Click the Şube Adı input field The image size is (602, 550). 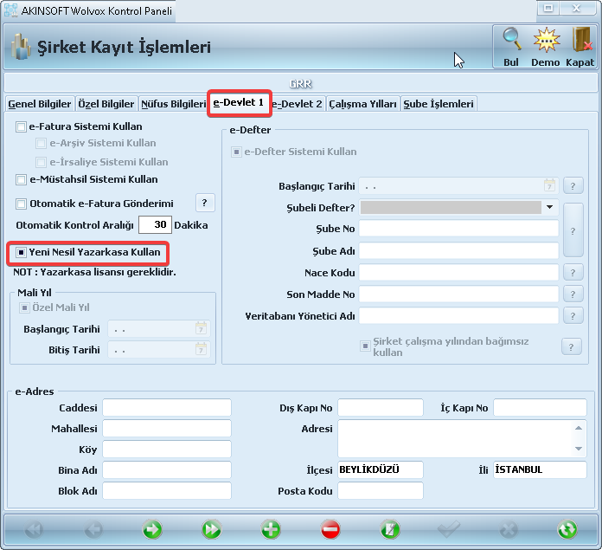pyautogui.click(x=458, y=250)
